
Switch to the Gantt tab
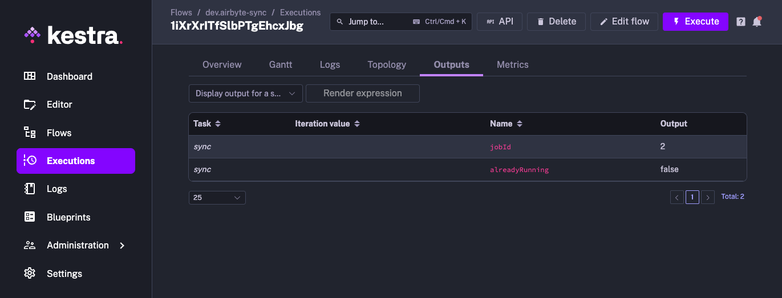(281, 64)
